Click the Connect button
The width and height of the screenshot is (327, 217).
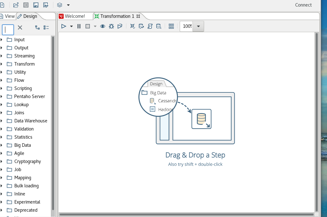[x=303, y=5]
